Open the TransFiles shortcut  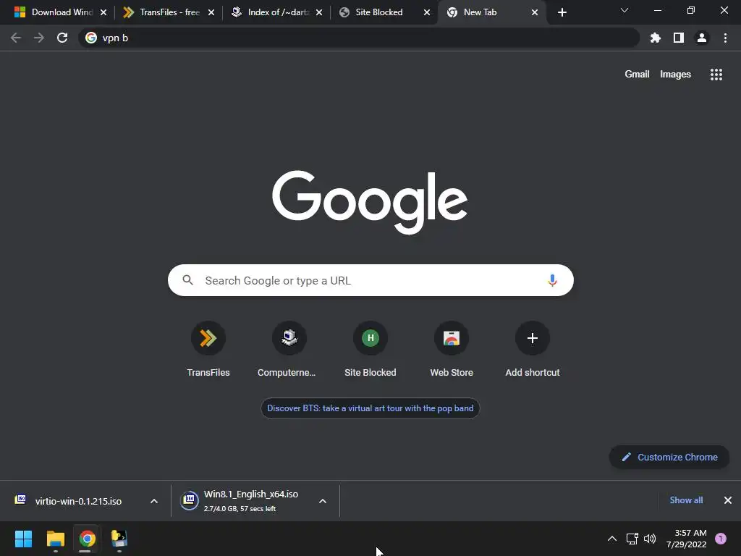(x=208, y=350)
